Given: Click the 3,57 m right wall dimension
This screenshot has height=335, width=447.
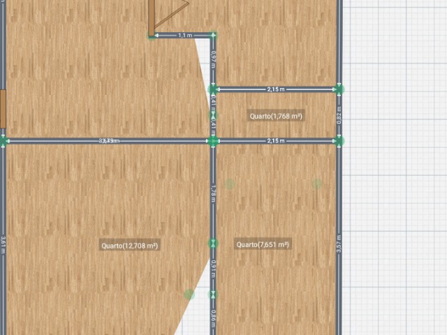Looking at the screenshot, I should point(339,245).
